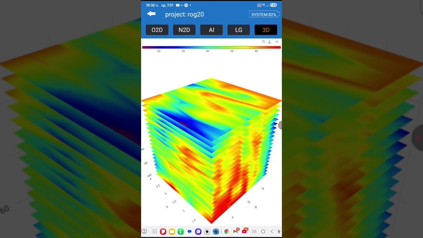Tap the Android back chevron

tap(272, 232)
